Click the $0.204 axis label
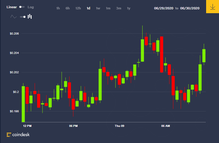The height and width of the screenshot is (143, 219). click(x=14, y=53)
